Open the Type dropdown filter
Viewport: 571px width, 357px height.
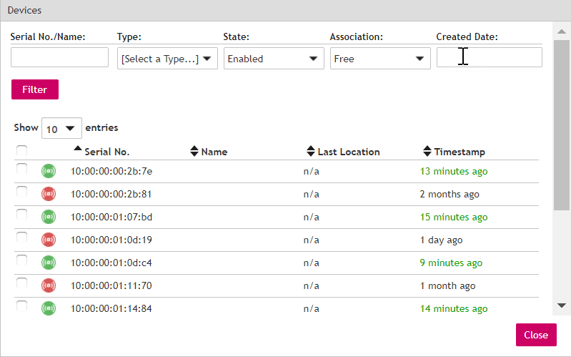[167, 59]
